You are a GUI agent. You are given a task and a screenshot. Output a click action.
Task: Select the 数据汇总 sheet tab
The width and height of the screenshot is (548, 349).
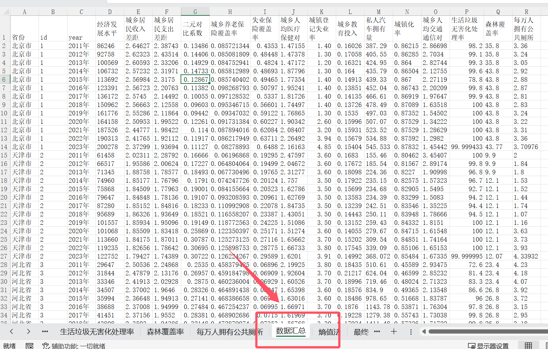coord(291,331)
